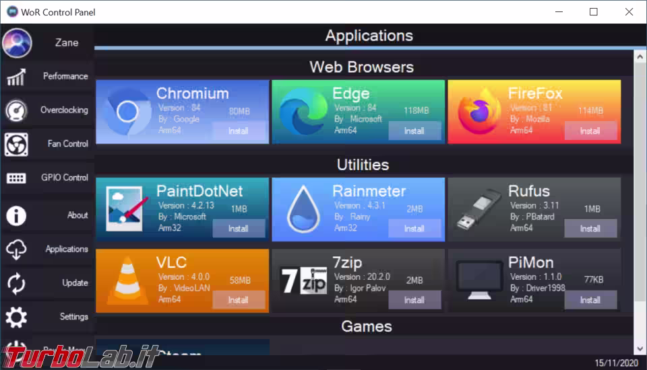
Task: Click VLC size label 58MB
Action: 240,280
